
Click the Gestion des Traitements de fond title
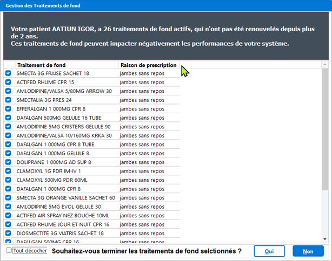click(43, 5)
